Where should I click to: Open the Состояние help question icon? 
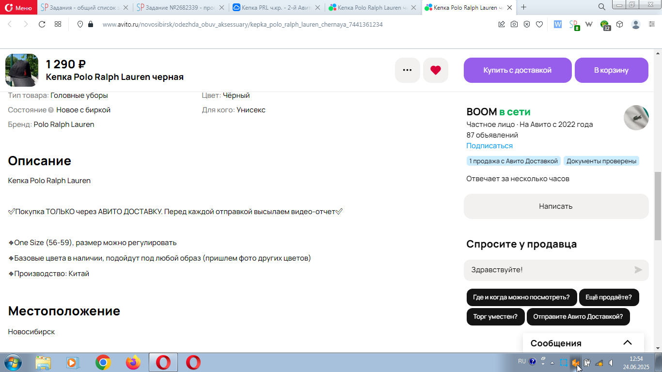click(x=51, y=110)
